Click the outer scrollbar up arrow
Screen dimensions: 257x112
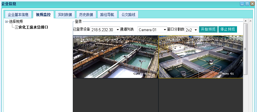point(250,21)
